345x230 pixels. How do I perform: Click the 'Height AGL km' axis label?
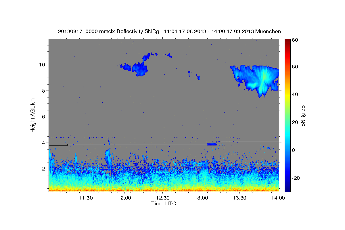[33, 115]
